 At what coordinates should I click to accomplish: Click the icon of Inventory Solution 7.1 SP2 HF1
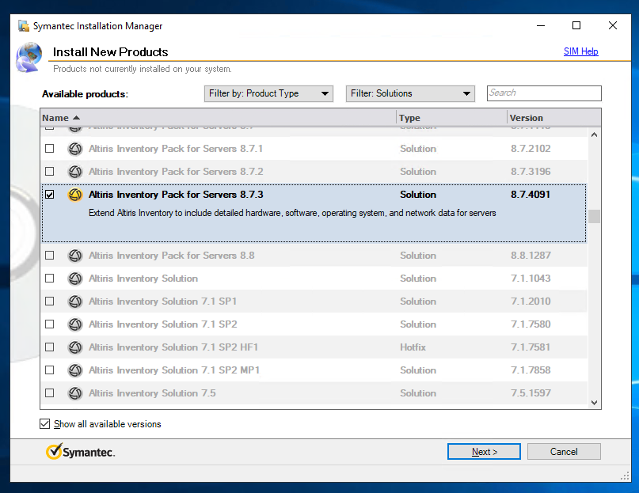coord(75,347)
